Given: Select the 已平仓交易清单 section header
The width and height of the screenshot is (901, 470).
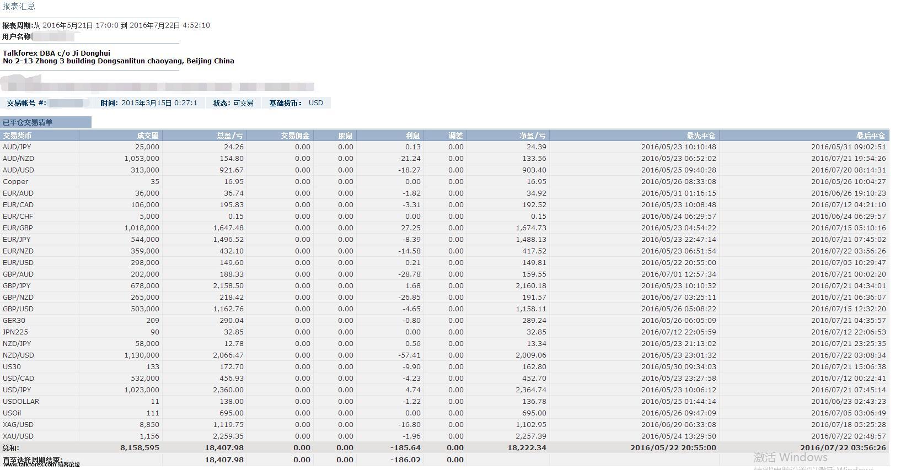Looking at the screenshot, I should 28,122.
